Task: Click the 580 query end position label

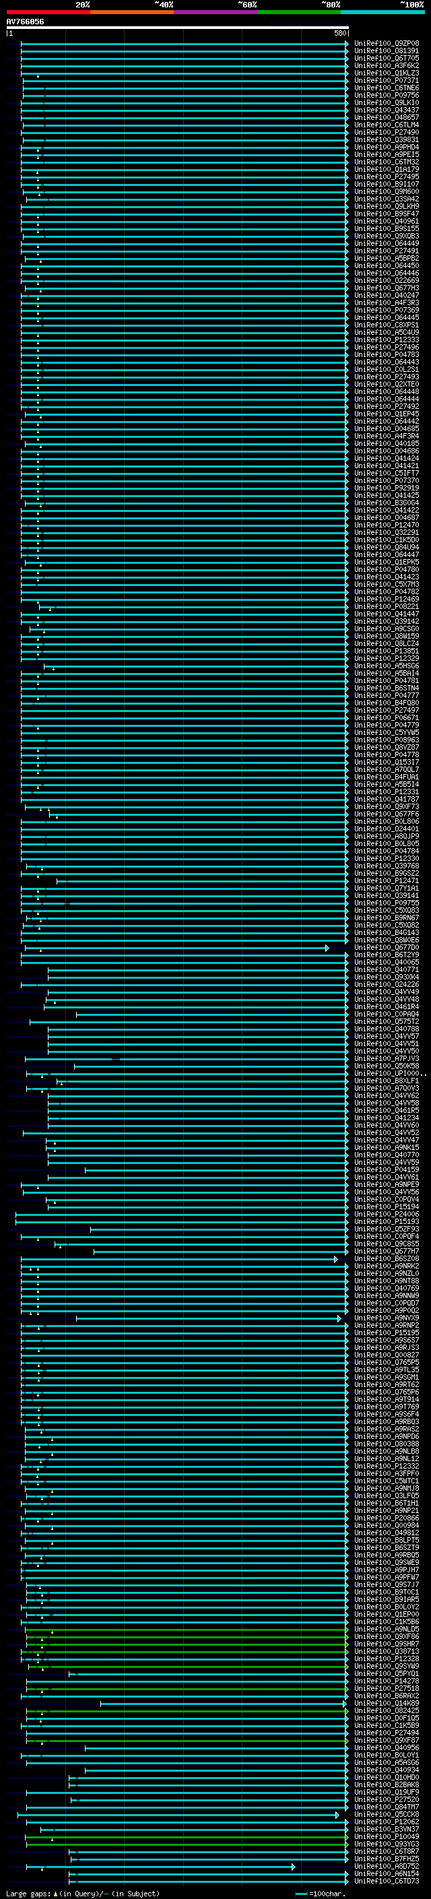Action: 339,33
